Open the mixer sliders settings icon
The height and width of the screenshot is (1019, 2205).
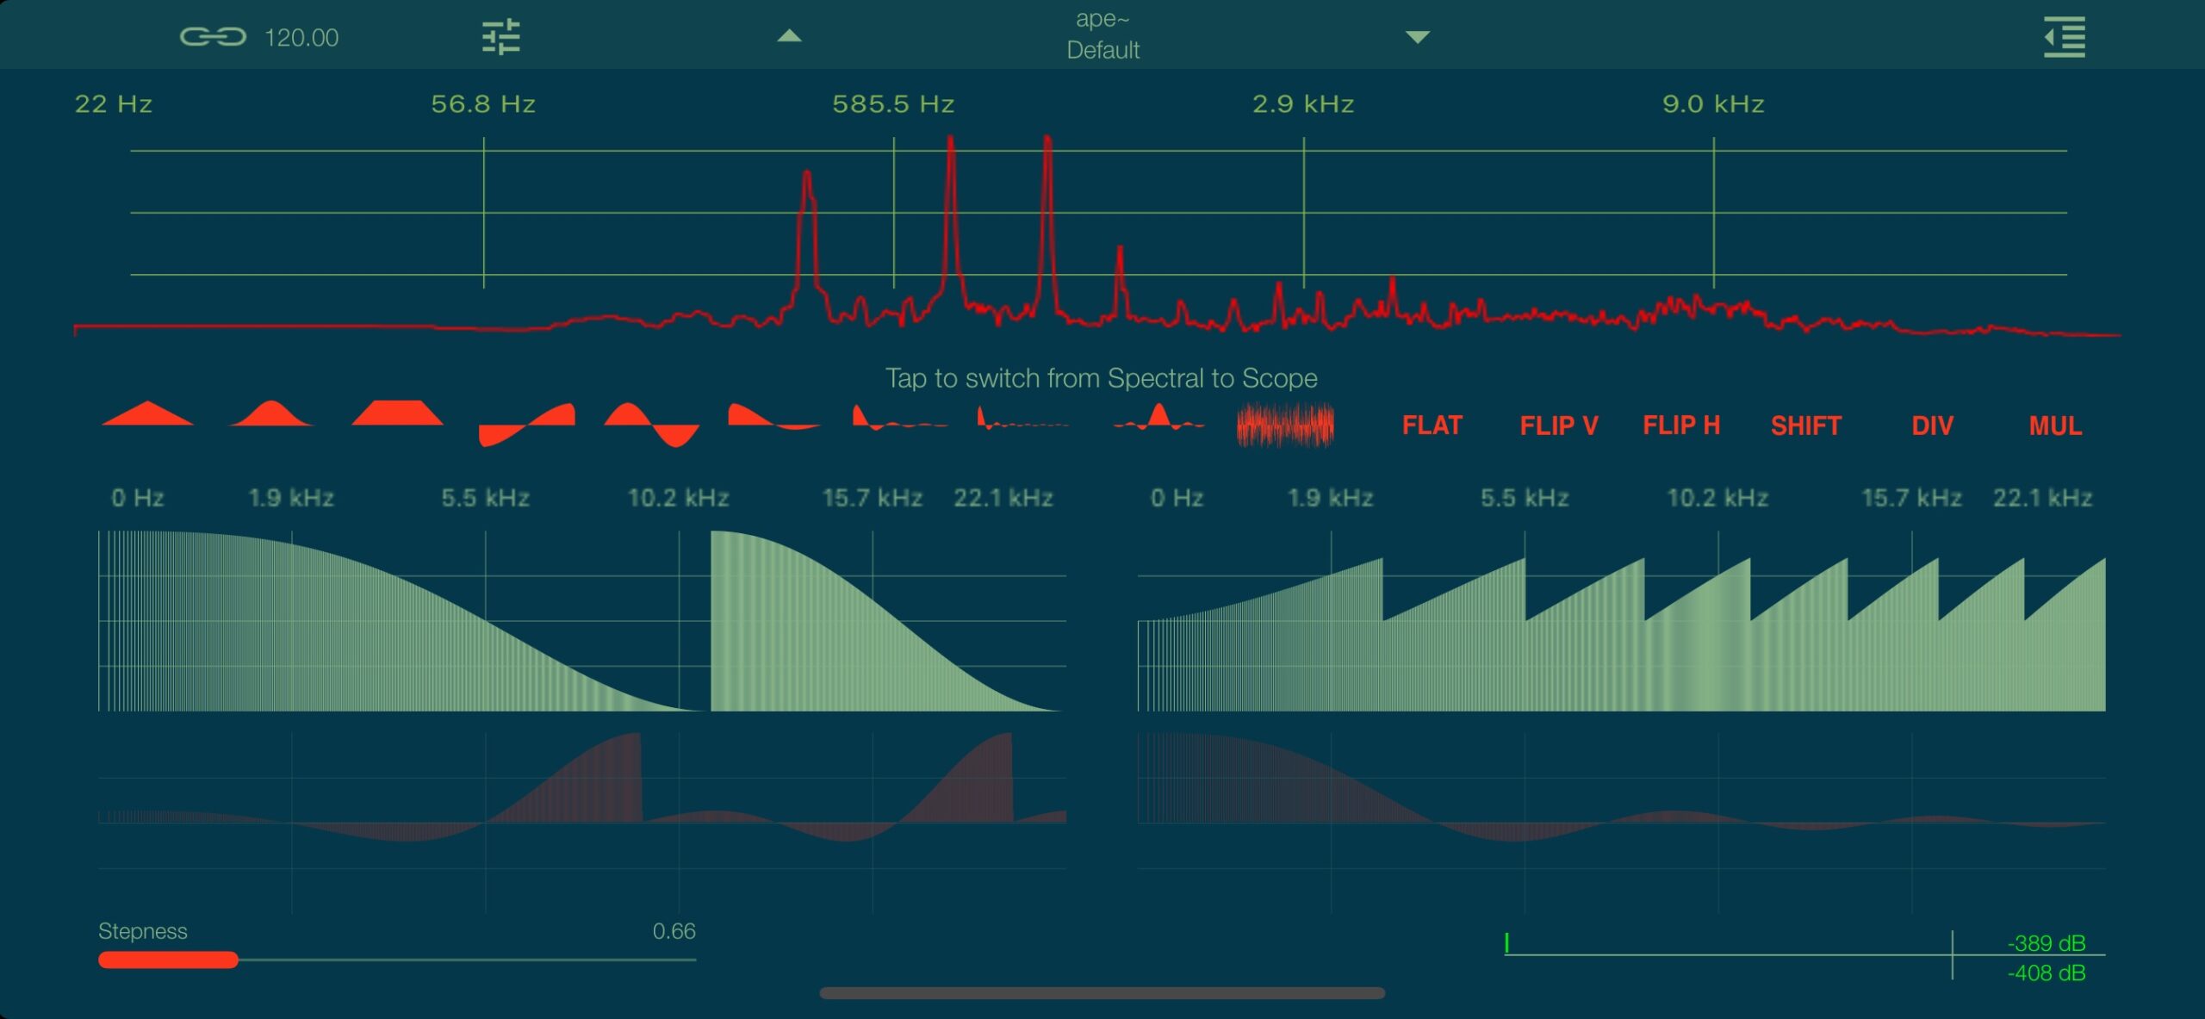pos(501,37)
